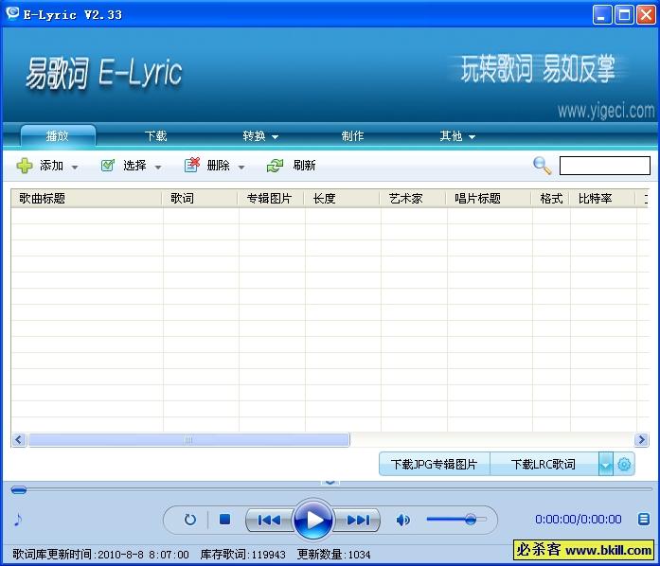Open the 转换 tab
660x566 pixels.
coord(254,136)
